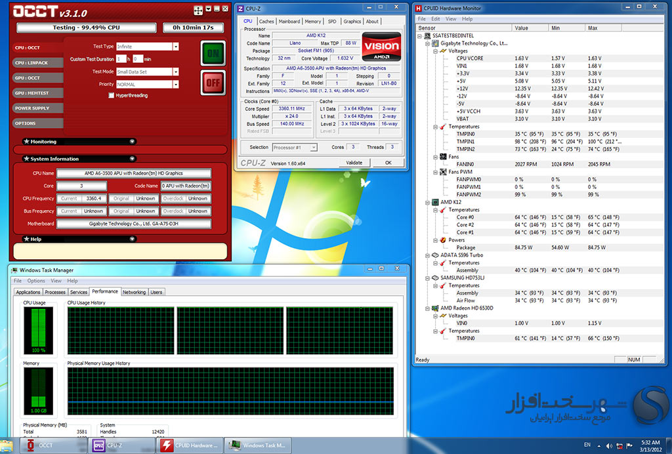Click the AMD Radeon HD 6530D card icon
This screenshot has height=454, width=672.
coord(435,308)
